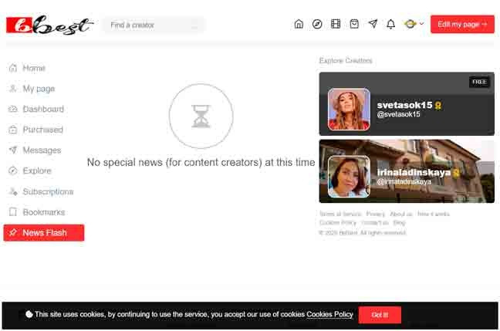This screenshot has width=500, height=331.
Task: Open the Cookies Policy link in banner
Action: [329, 315]
